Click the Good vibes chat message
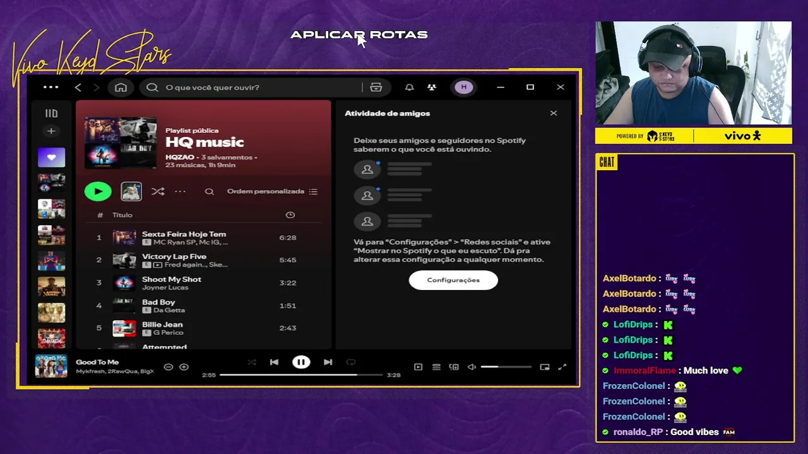The width and height of the screenshot is (808, 454). click(694, 432)
